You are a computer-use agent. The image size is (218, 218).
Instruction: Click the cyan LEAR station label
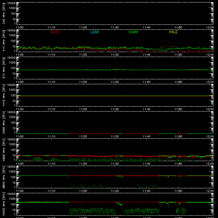pyautogui.click(x=95, y=32)
